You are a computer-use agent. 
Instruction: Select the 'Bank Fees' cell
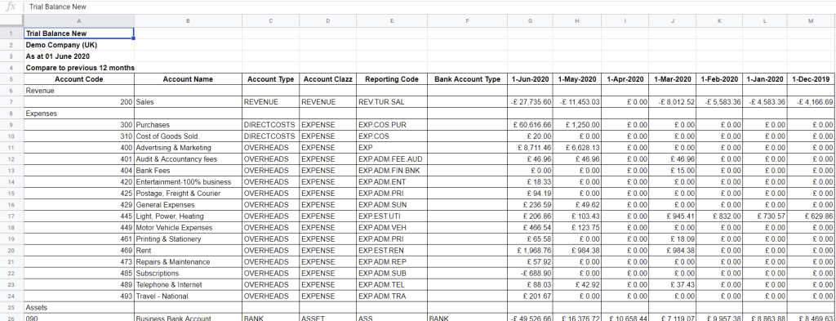click(189, 171)
